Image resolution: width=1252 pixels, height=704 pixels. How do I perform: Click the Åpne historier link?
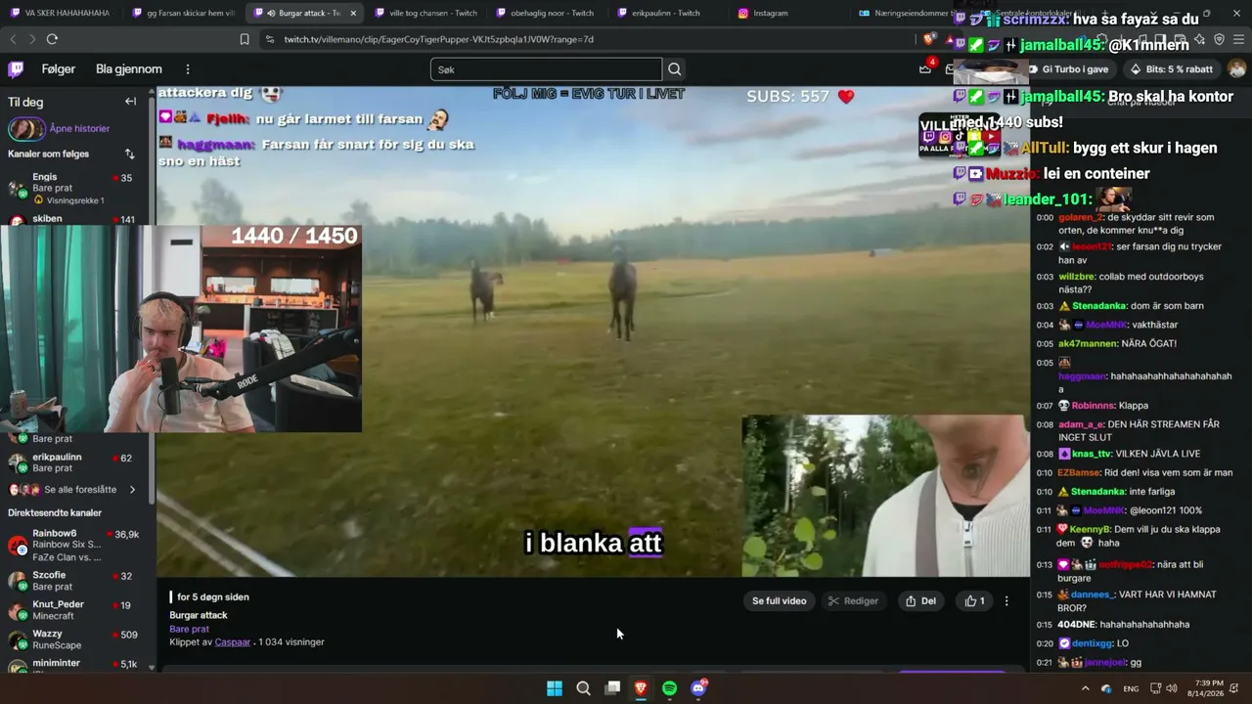click(79, 129)
